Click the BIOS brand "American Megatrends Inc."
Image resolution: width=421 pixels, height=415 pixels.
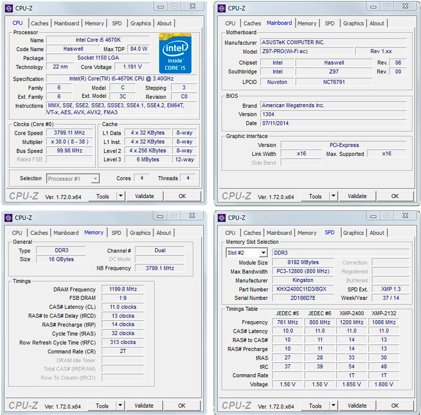334,105
